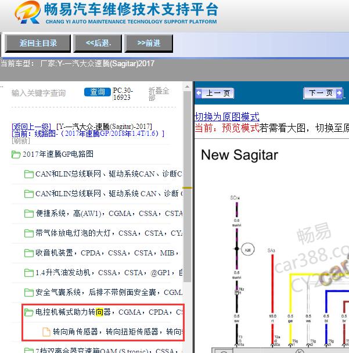This screenshot has width=349, height=353.
Task: Open folder icon beside 带气体放电灯泡的大灯
Action: (29, 233)
